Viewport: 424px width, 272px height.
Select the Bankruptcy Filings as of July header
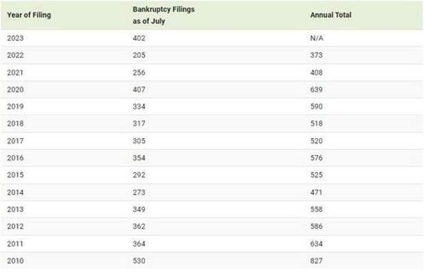163,15
